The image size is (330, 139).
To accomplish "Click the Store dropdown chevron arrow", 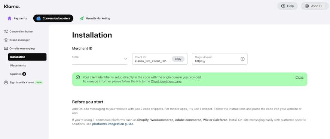I will point(125,59).
